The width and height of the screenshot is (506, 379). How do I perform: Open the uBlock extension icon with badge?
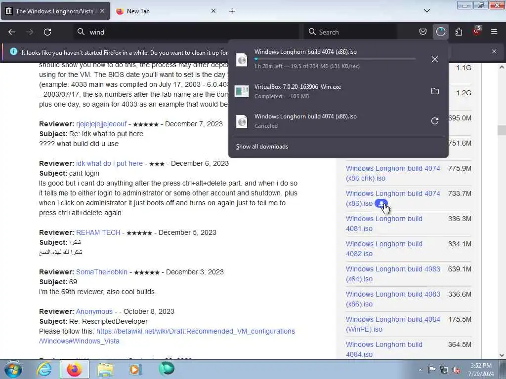(x=477, y=31)
